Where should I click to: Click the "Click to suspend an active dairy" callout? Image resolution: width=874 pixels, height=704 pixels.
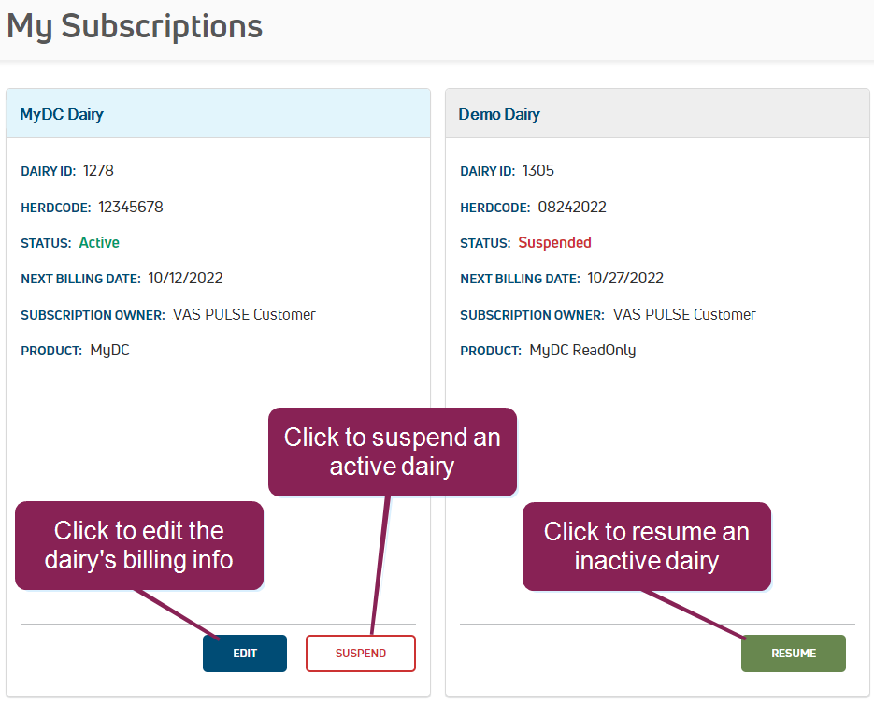click(x=393, y=452)
